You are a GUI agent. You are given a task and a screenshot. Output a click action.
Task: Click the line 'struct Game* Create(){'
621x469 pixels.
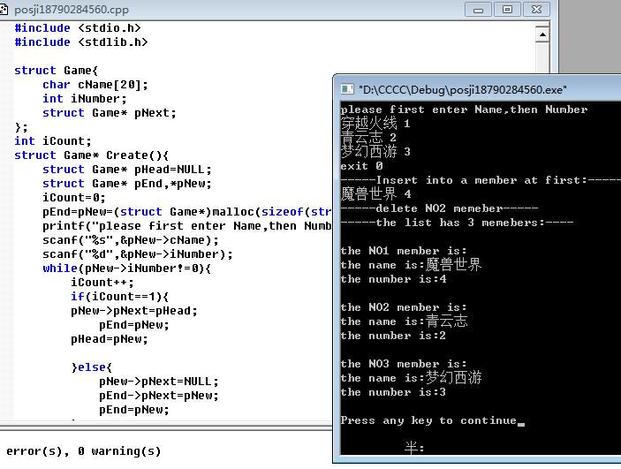pos(92,155)
